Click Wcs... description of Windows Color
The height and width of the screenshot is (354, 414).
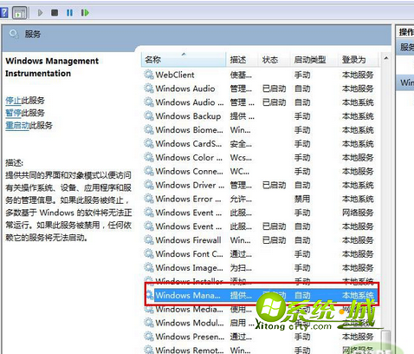point(241,157)
